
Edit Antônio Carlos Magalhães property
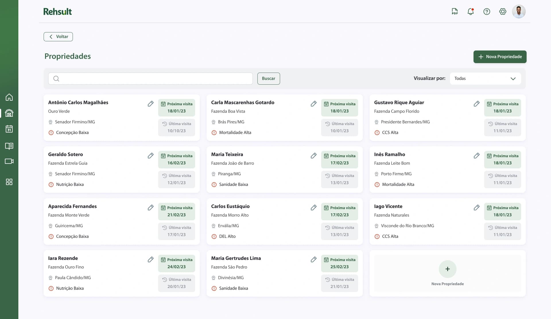pos(151,104)
